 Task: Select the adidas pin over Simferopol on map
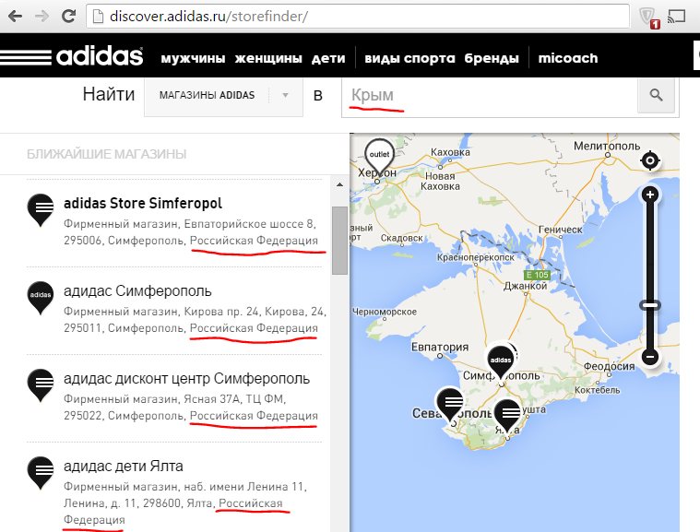(x=500, y=360)
